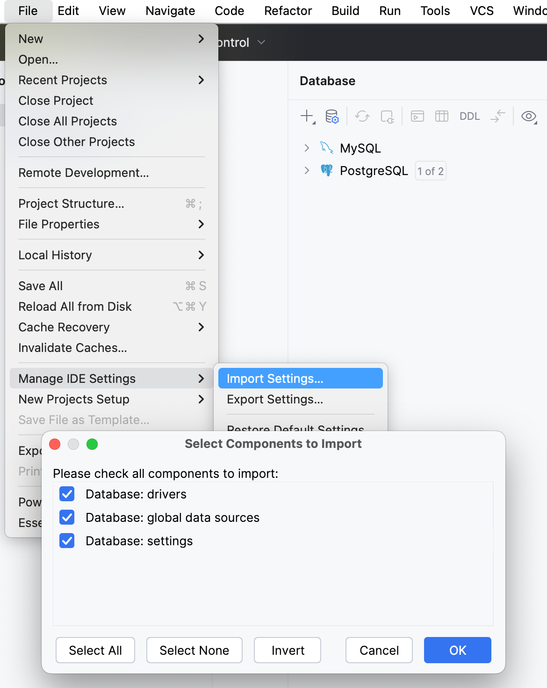Generate DDL for selected object
The width and height of the screenshot is (547, 688).
(469, 116)
